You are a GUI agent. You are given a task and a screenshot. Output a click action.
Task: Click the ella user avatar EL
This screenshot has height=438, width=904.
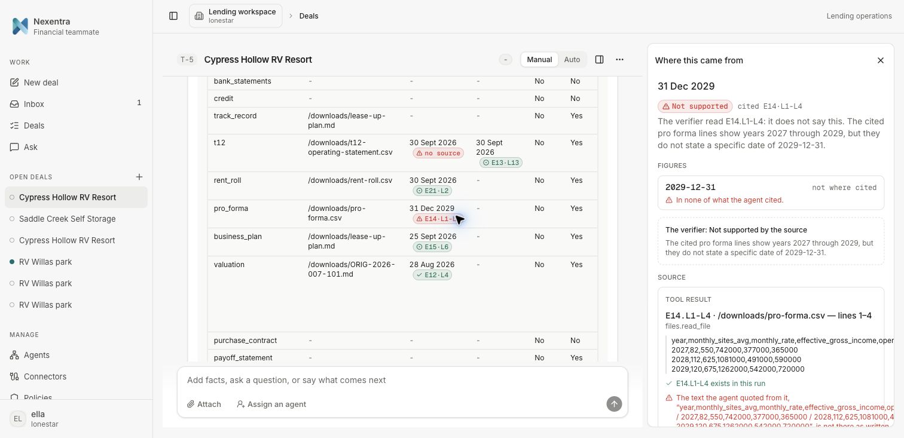click(18, 419)
